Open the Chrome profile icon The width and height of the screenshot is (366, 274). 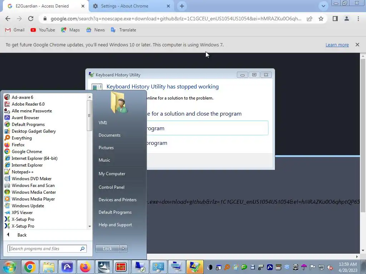[x=347, y=19]
